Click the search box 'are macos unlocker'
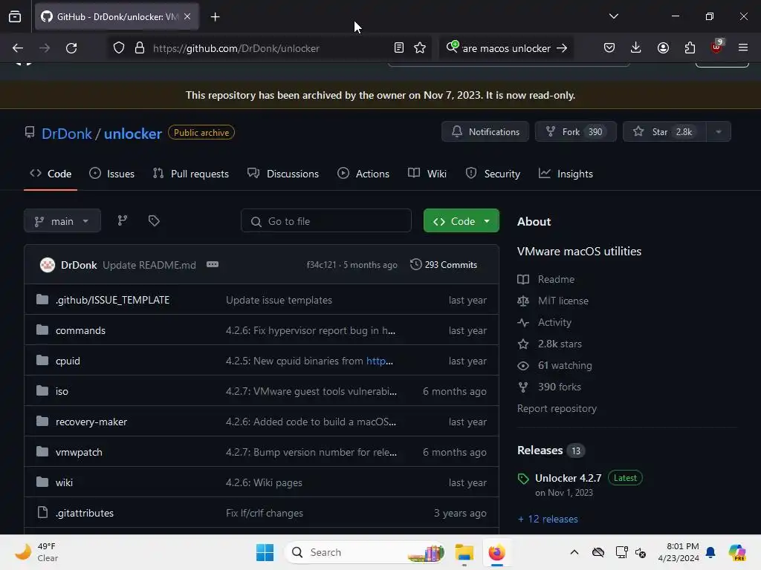Image resolution: width=761 pixels, height=570 pixels. pos(506,48)
